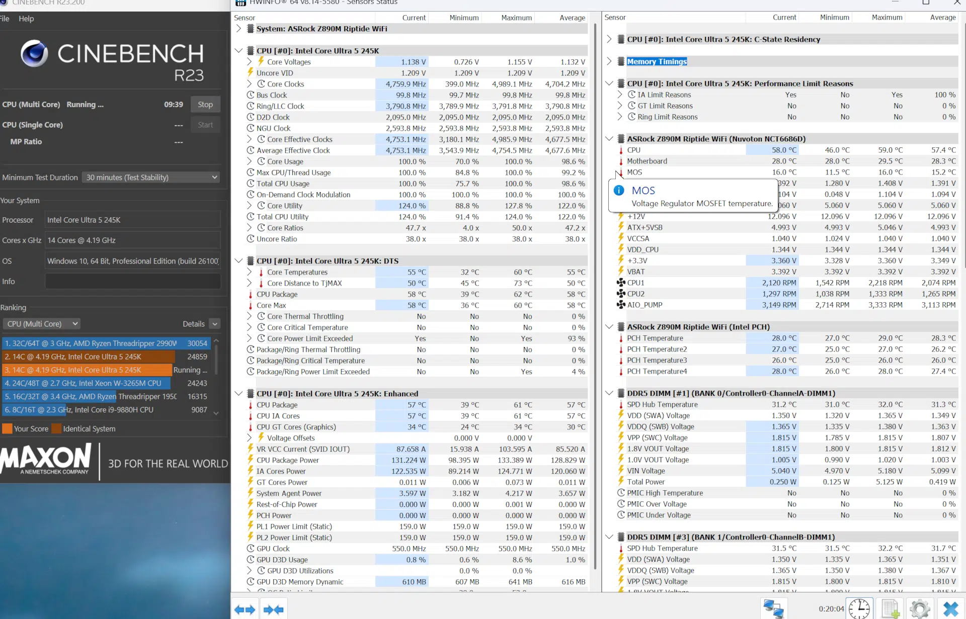Click the expand columns arrows icon in HWiNFO toolbar
This screenshot has height=619, width=966.
[x=245, y=609]
